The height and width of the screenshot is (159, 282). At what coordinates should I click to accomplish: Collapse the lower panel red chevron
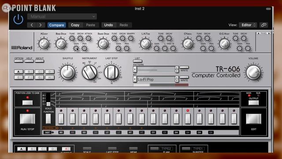coord(66,149)
